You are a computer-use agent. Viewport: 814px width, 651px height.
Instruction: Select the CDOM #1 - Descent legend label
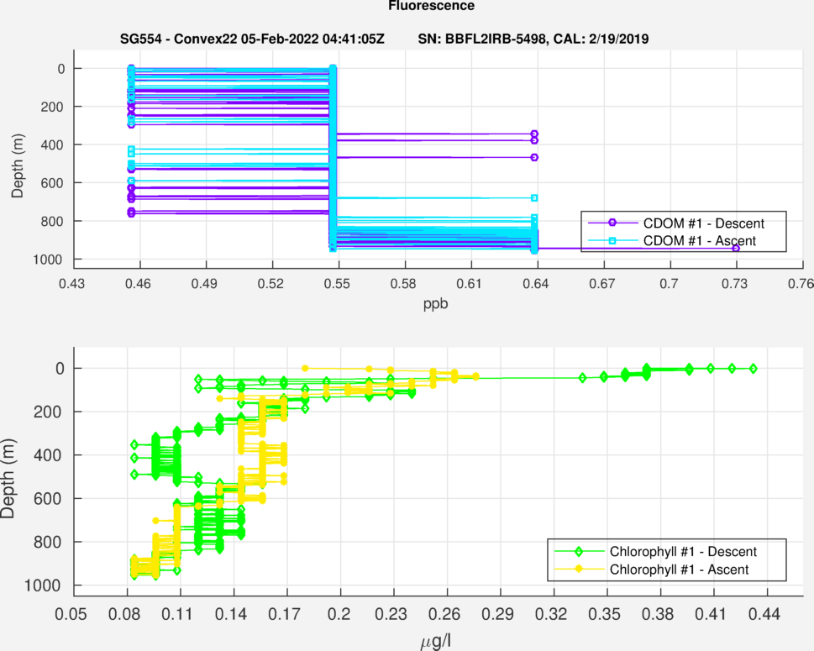click(x=703, y=223)
